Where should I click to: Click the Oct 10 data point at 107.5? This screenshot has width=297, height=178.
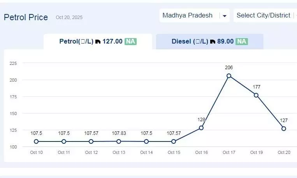pos(36,141)
